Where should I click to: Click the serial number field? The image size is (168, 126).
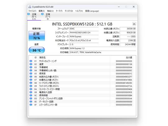click(84, 33)
